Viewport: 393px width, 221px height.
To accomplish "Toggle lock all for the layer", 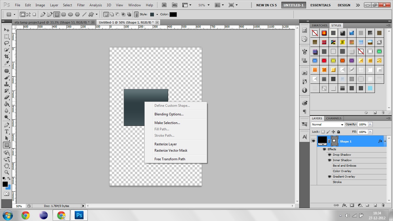I will click(339, 132).
